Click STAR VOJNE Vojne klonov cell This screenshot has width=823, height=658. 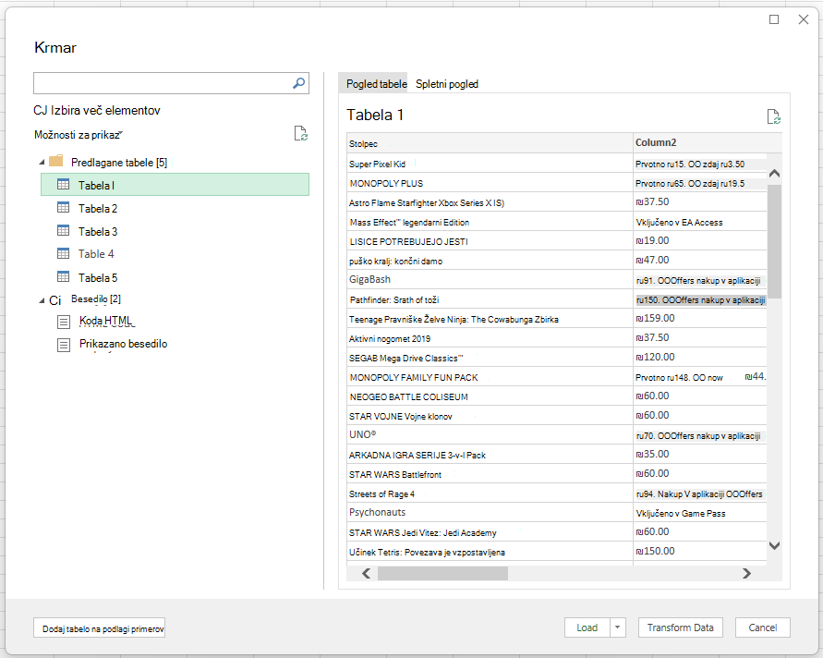pos(490,416)
